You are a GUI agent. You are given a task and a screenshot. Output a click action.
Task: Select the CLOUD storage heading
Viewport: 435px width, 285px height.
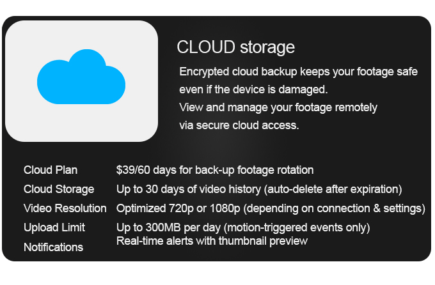(235, 47)
